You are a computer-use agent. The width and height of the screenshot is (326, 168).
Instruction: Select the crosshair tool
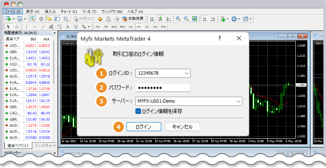click(17, 27)
